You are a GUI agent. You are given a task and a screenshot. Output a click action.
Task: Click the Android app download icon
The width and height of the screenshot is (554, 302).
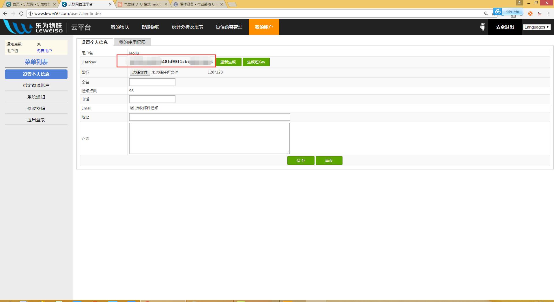[x=483, y=27]
